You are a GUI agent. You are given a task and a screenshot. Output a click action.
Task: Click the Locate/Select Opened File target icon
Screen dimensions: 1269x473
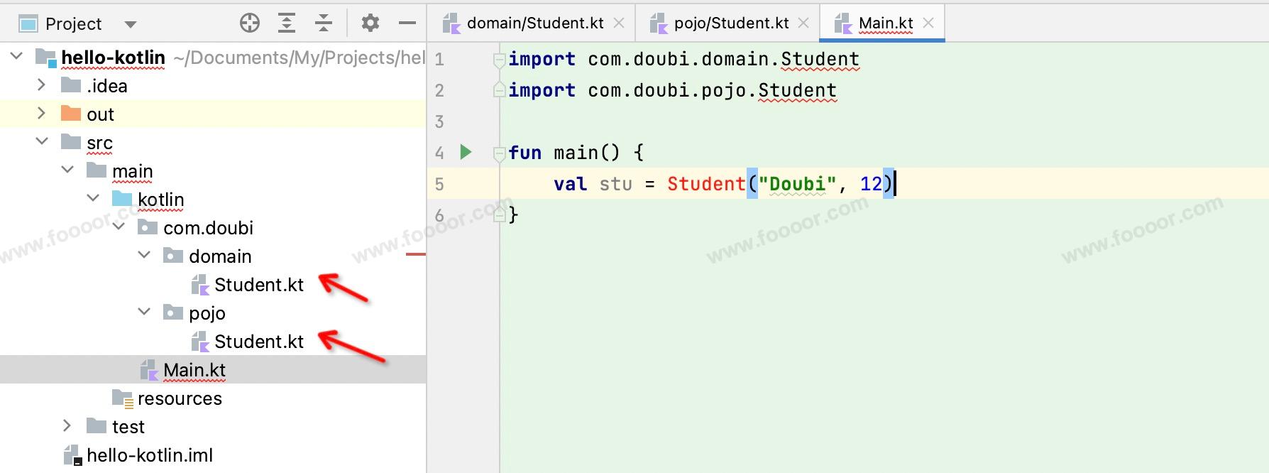point(250,23)
